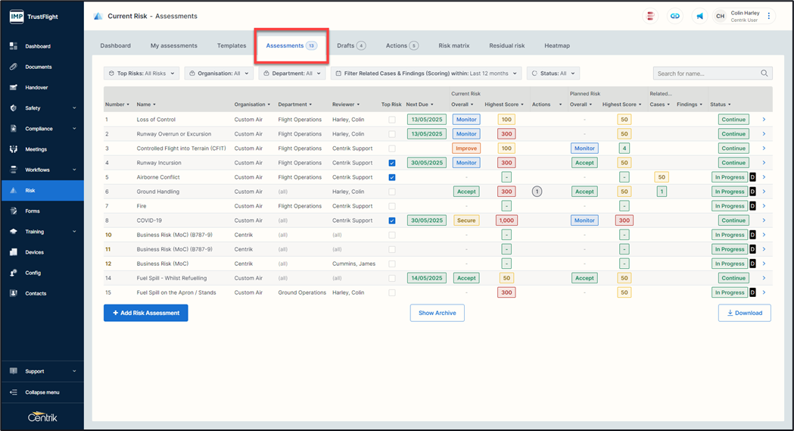
Task: Open the Risk section in sidebar
Action: click(x=30, y=191)
